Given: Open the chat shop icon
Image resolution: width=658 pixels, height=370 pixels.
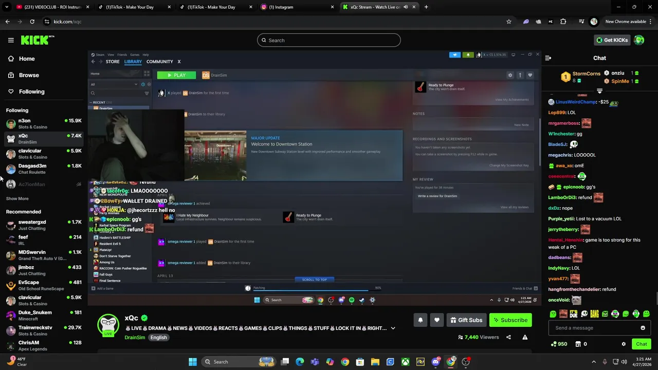Looking at the screenshot, I should click(x=578, y=344).
